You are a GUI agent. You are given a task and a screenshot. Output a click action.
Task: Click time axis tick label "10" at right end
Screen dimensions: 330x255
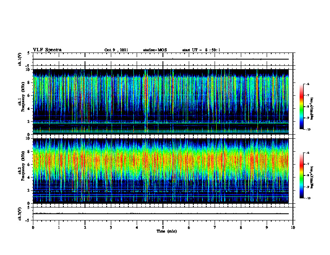(x=293, y=227)
